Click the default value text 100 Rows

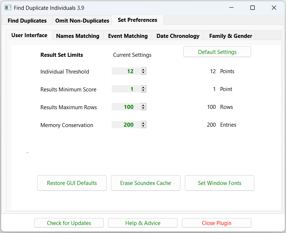(x=220, y=107)
